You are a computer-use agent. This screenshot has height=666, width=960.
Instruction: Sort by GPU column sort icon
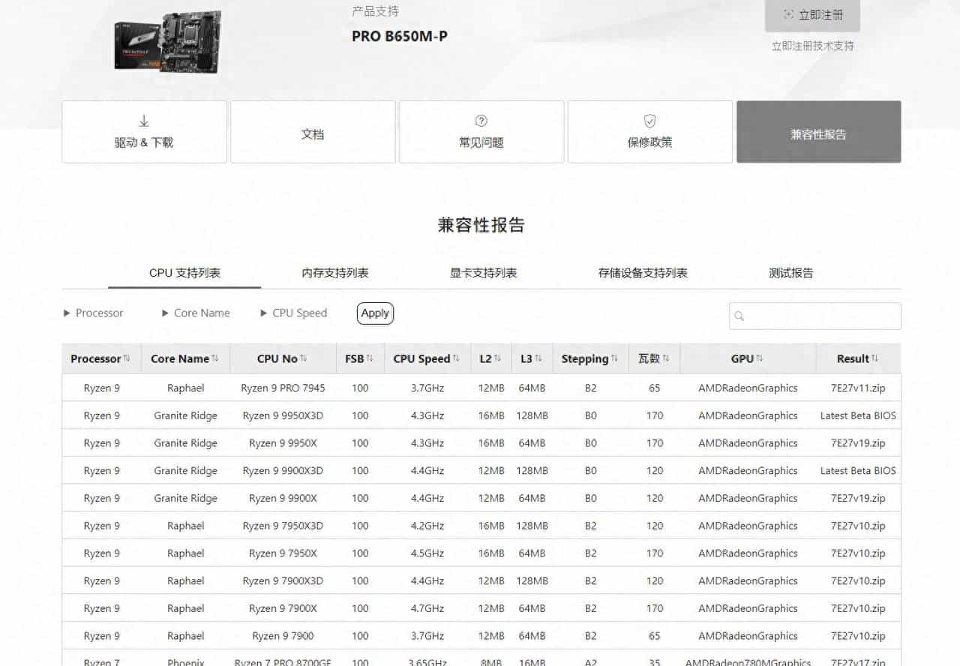[x=760, y=358]
